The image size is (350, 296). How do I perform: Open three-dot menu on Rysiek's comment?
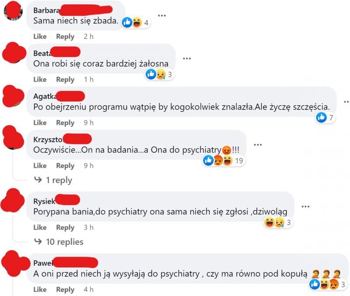pyautogui.click(x=305, y=206)
